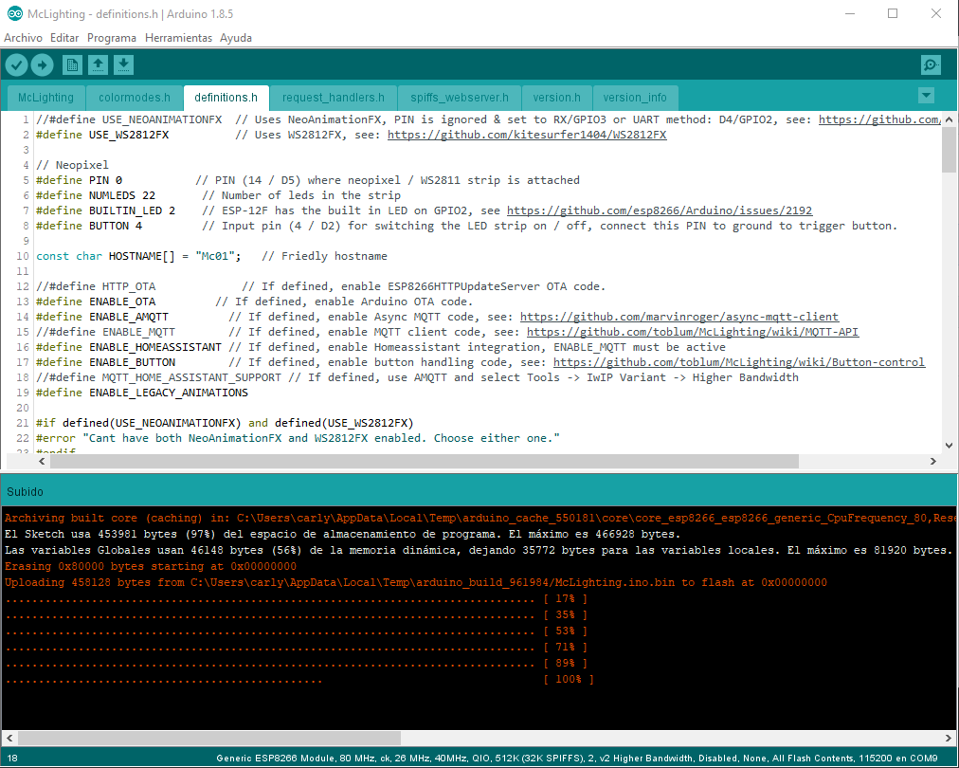Click the '#error' message on line 22
The width and height of the screenshot is (959, 768).
[x=298, y=438]
